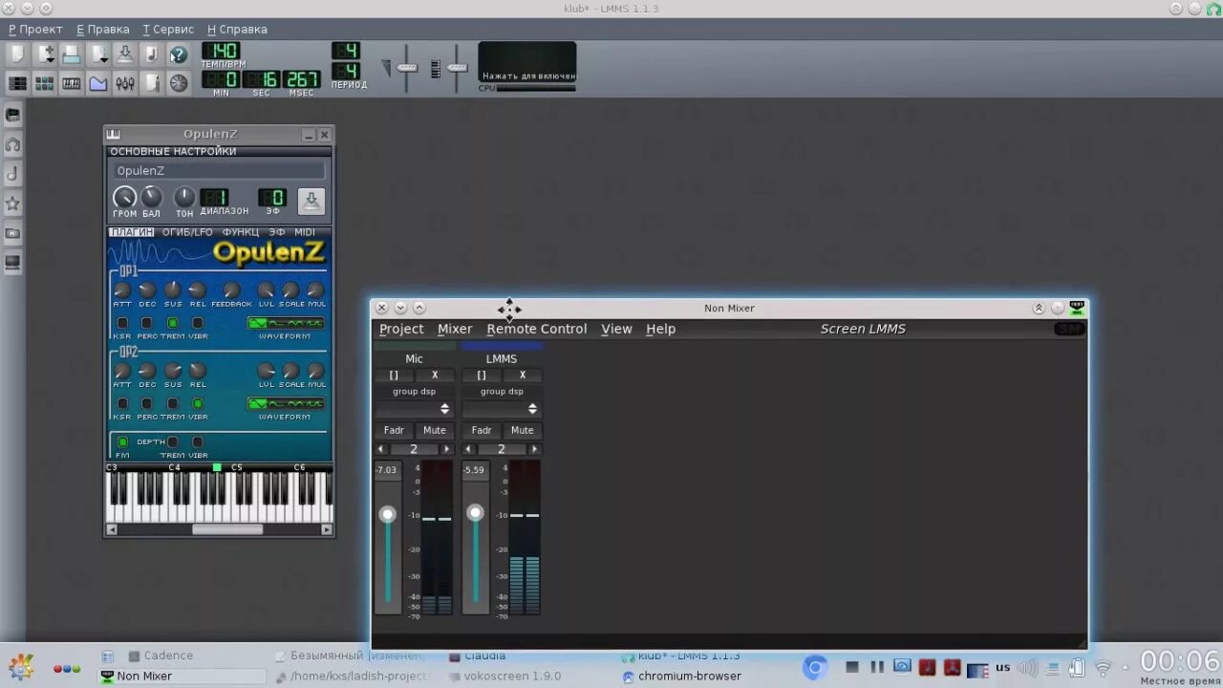
Task: Open My Presets sidebar (star icon)
Action: tap(13, 204)
